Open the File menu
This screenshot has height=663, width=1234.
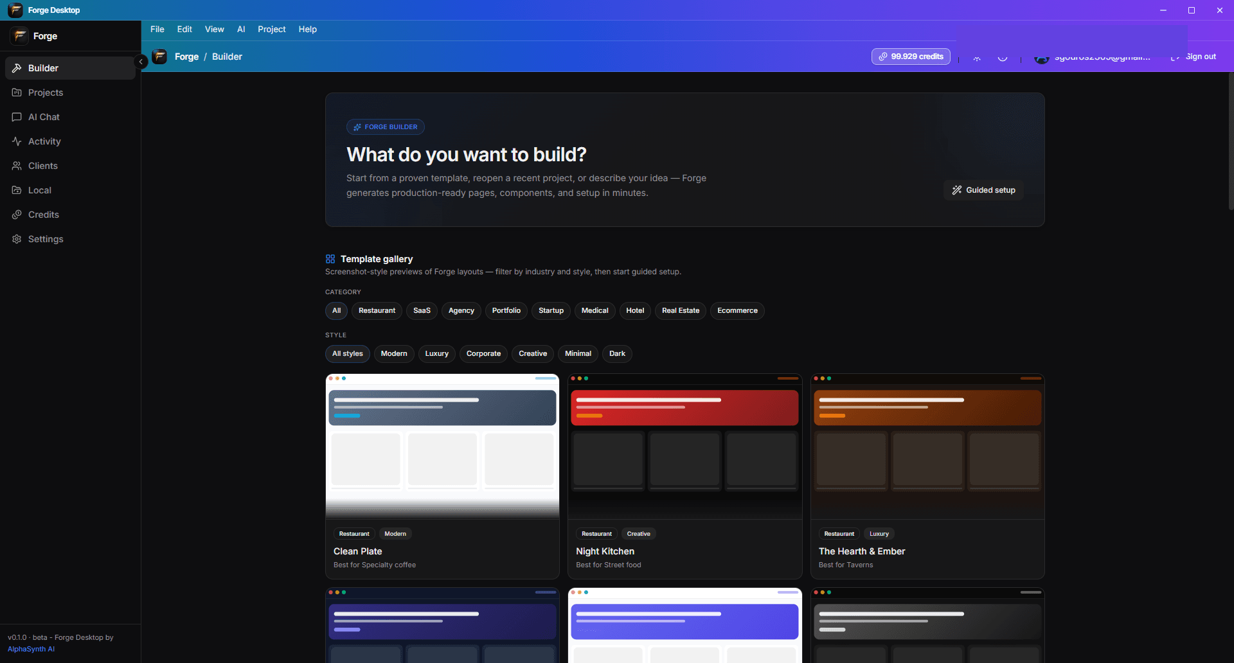click(x=157, y=30)
